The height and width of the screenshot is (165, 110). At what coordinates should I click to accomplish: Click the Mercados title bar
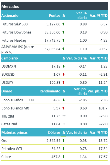pyautogui.click(x=54, y=6)
